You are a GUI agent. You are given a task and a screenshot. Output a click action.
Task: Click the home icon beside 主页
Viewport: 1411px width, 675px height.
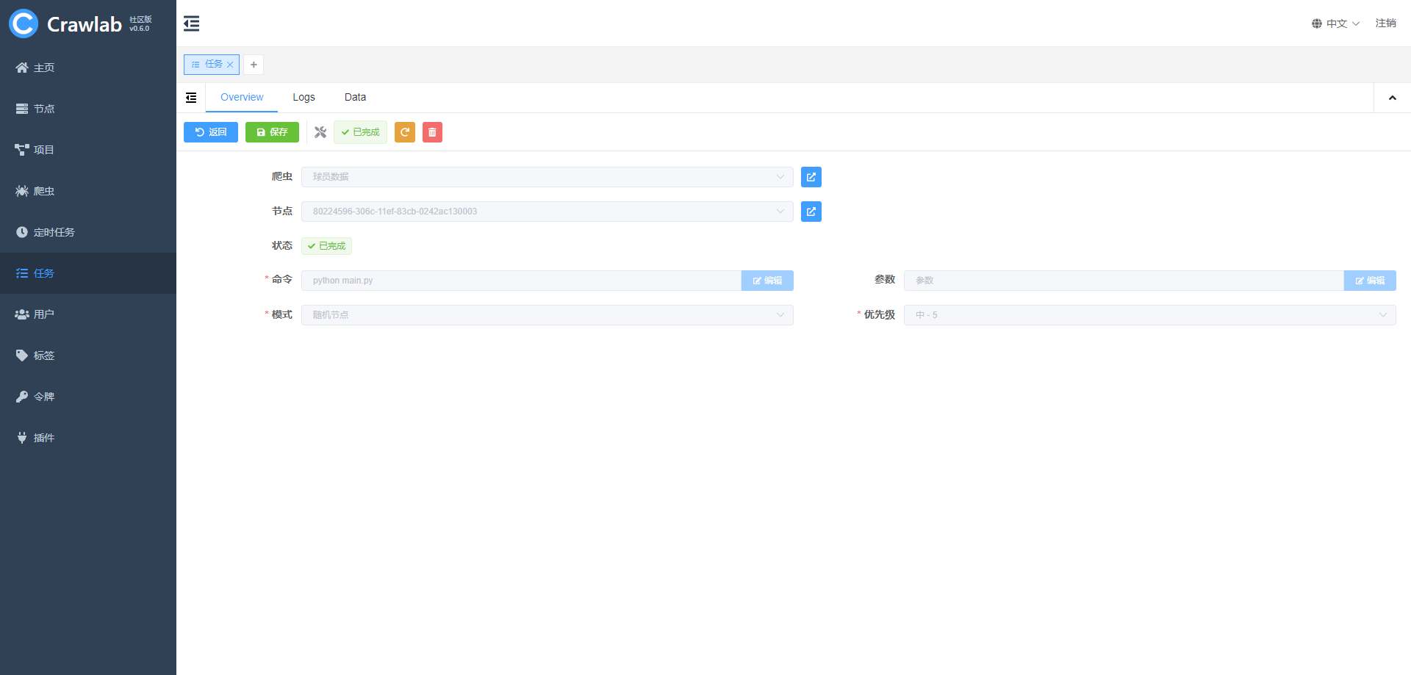coord(22,68)
